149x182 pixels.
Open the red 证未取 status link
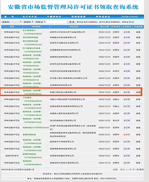coord(127,135)
